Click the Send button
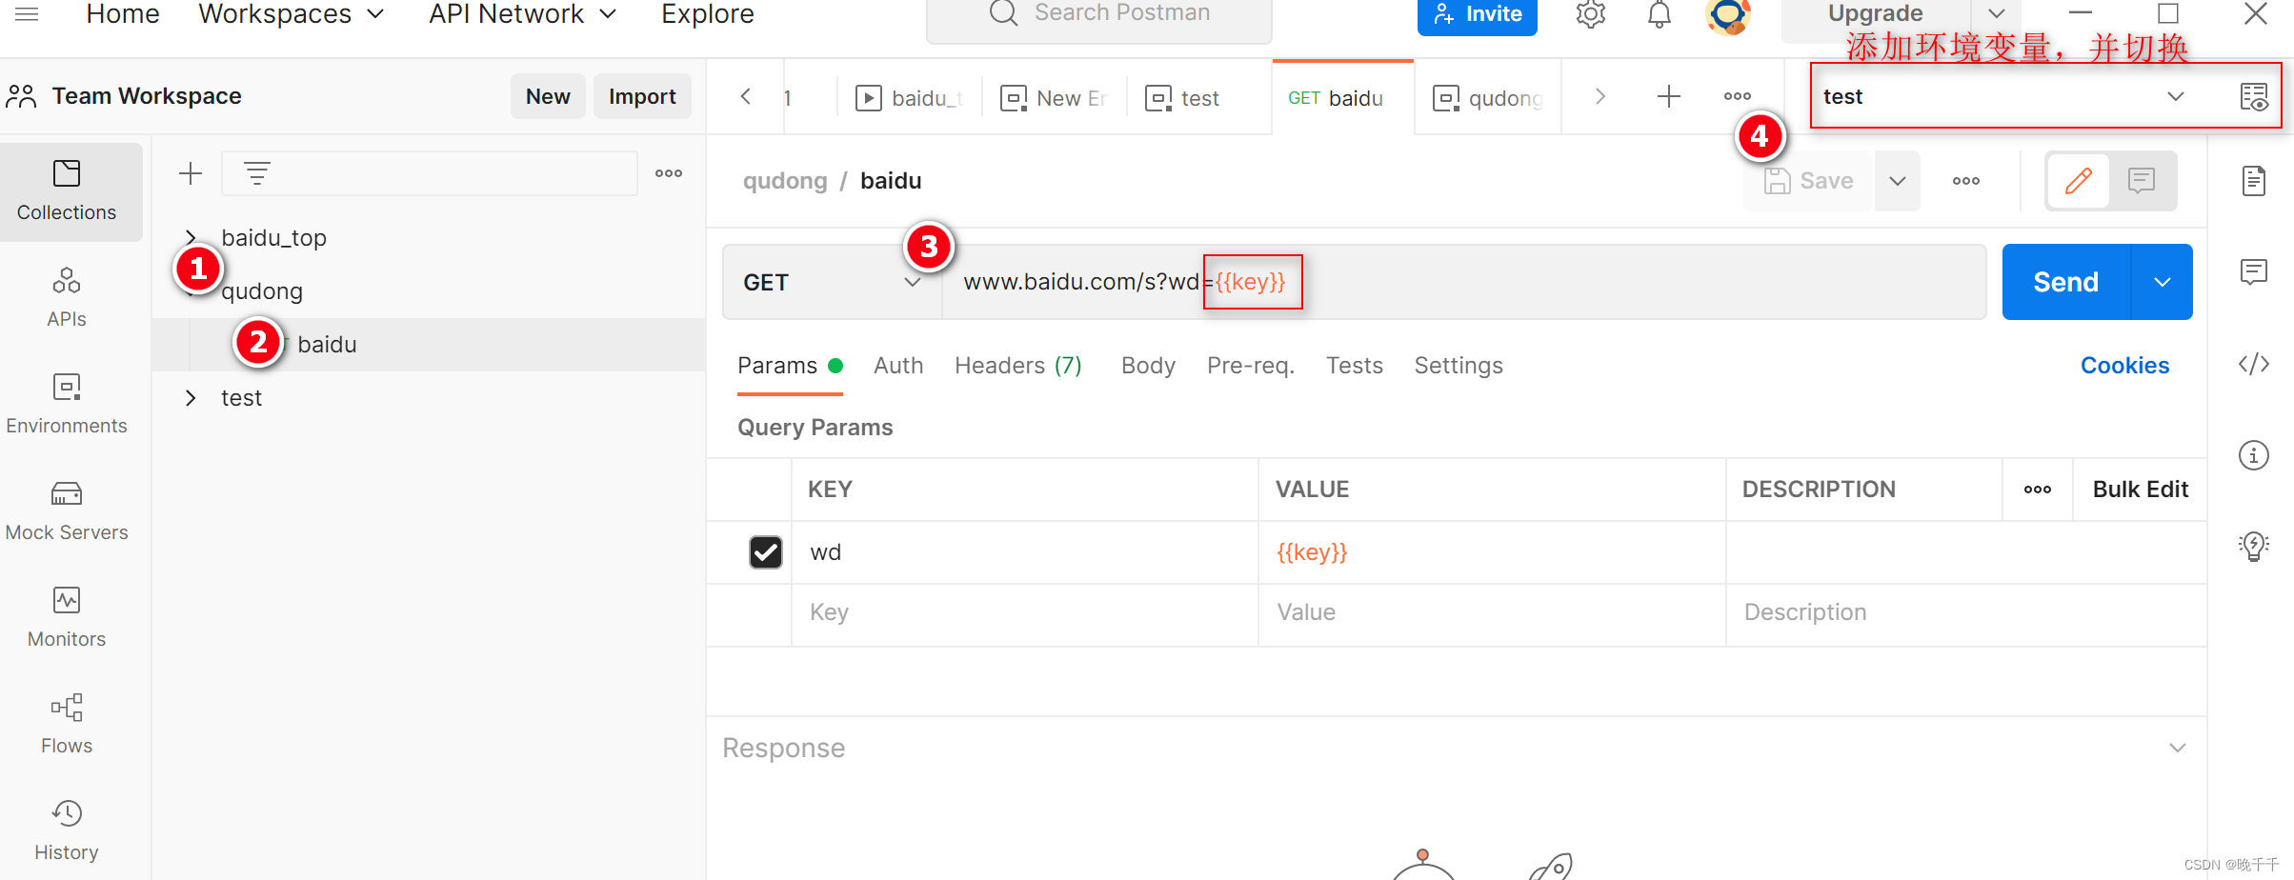The image size is (2294, 880). point(2066,282)
